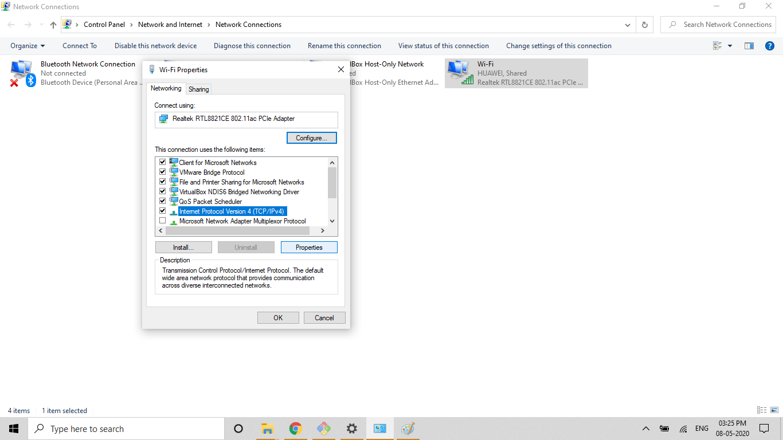
Task: Click the Back arrow in Network Connections
Action: click(x=11, y=25)
